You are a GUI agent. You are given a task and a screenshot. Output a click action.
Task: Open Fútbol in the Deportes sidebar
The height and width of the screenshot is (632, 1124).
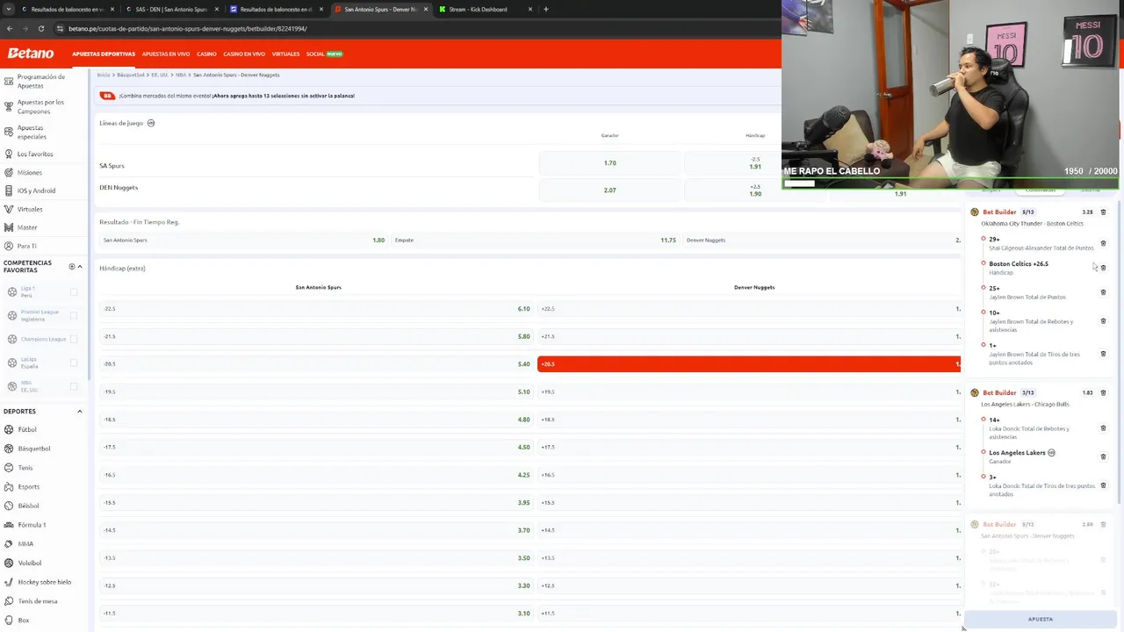pos(27,429)
